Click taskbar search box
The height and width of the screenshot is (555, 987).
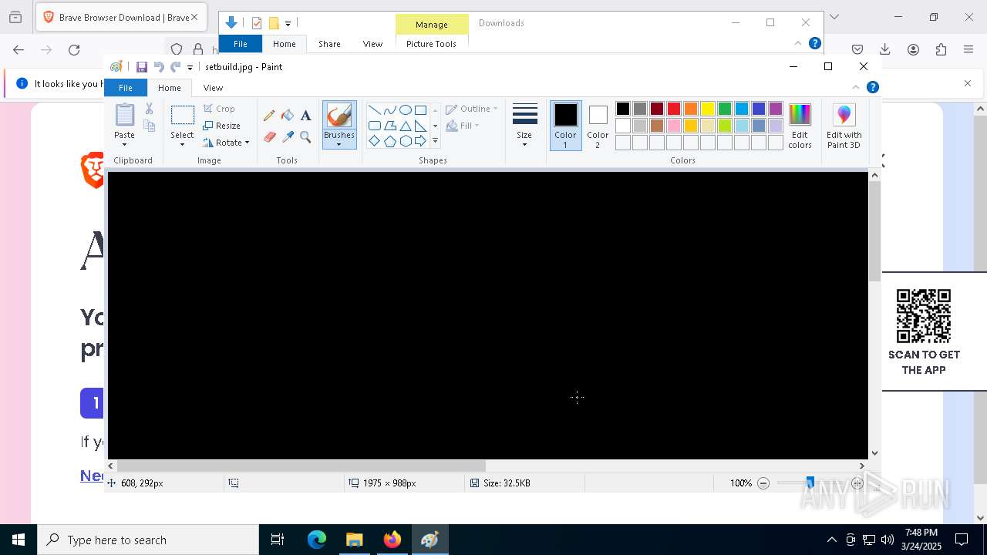pos(148,540)
